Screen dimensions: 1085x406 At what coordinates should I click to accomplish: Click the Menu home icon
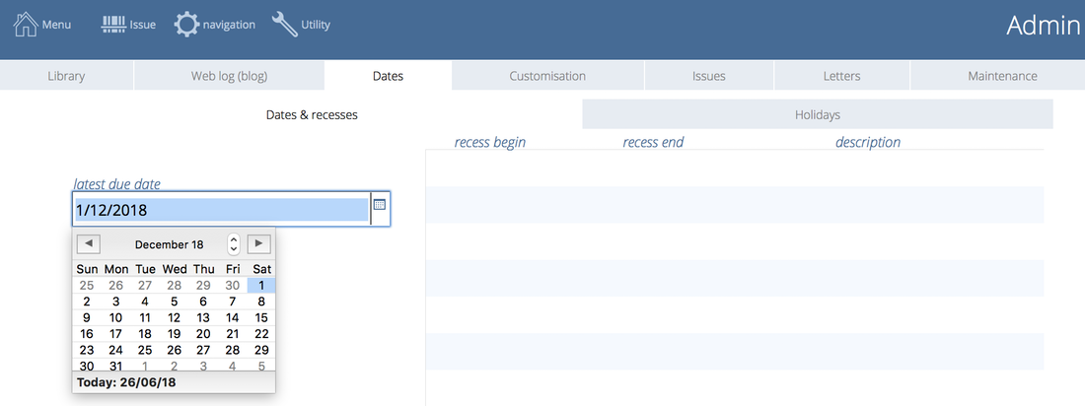click(x=26, y=25)
